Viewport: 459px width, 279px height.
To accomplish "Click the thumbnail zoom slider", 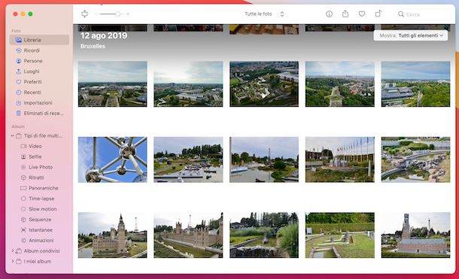I will (x=112, y=14).
